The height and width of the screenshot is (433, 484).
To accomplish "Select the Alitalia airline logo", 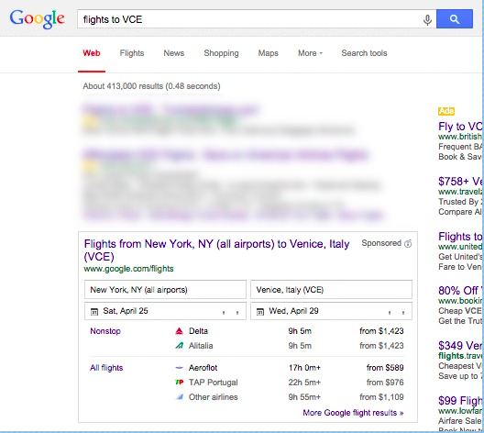I will [180, 346].
